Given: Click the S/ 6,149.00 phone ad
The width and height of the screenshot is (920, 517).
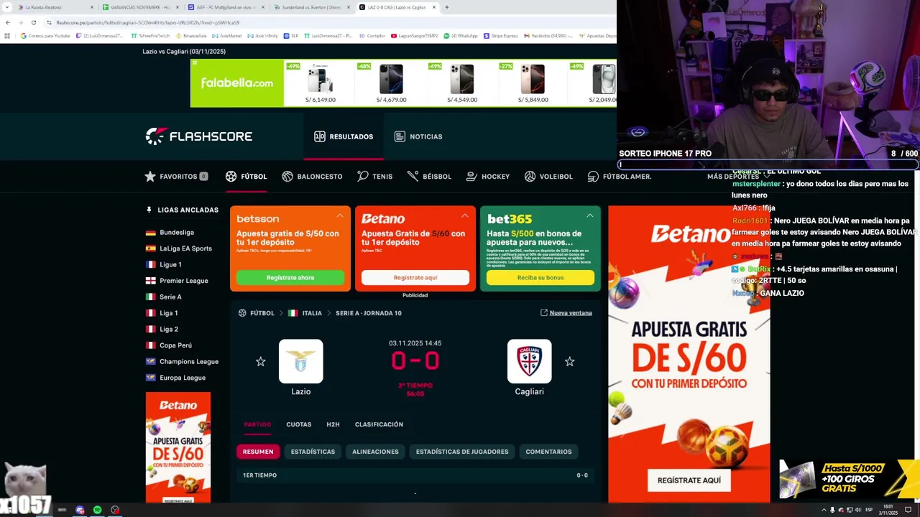Looking at the screenshot, I should click(321, 83).
